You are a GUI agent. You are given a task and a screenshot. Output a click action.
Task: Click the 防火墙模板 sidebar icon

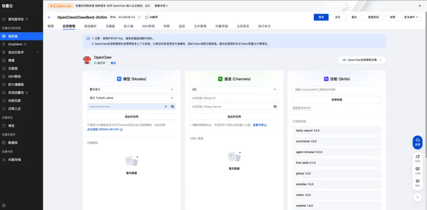[4, 85]
